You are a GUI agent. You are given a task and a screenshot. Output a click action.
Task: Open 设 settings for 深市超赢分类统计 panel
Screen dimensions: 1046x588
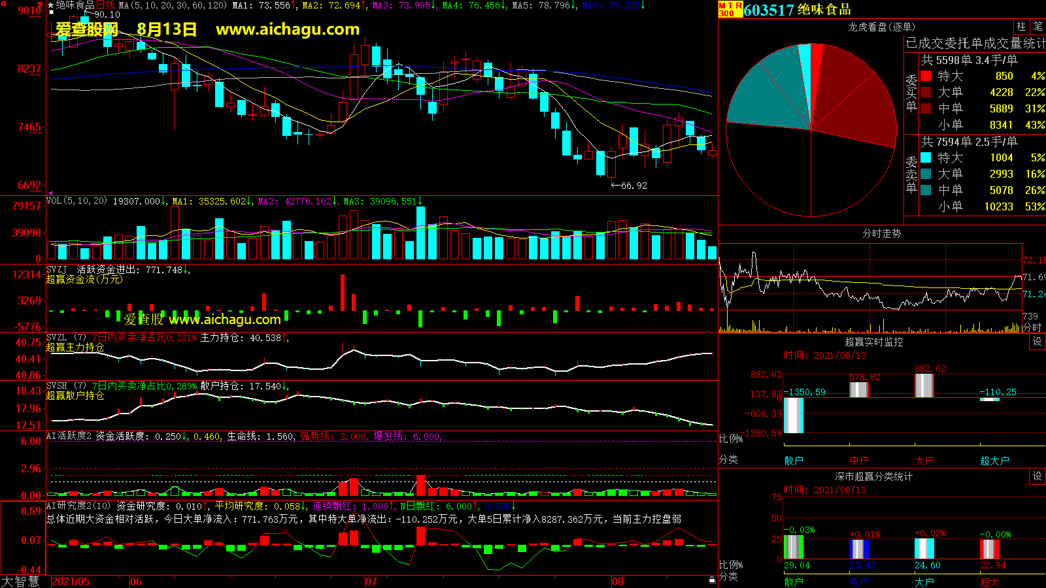tap(1038, 476)
